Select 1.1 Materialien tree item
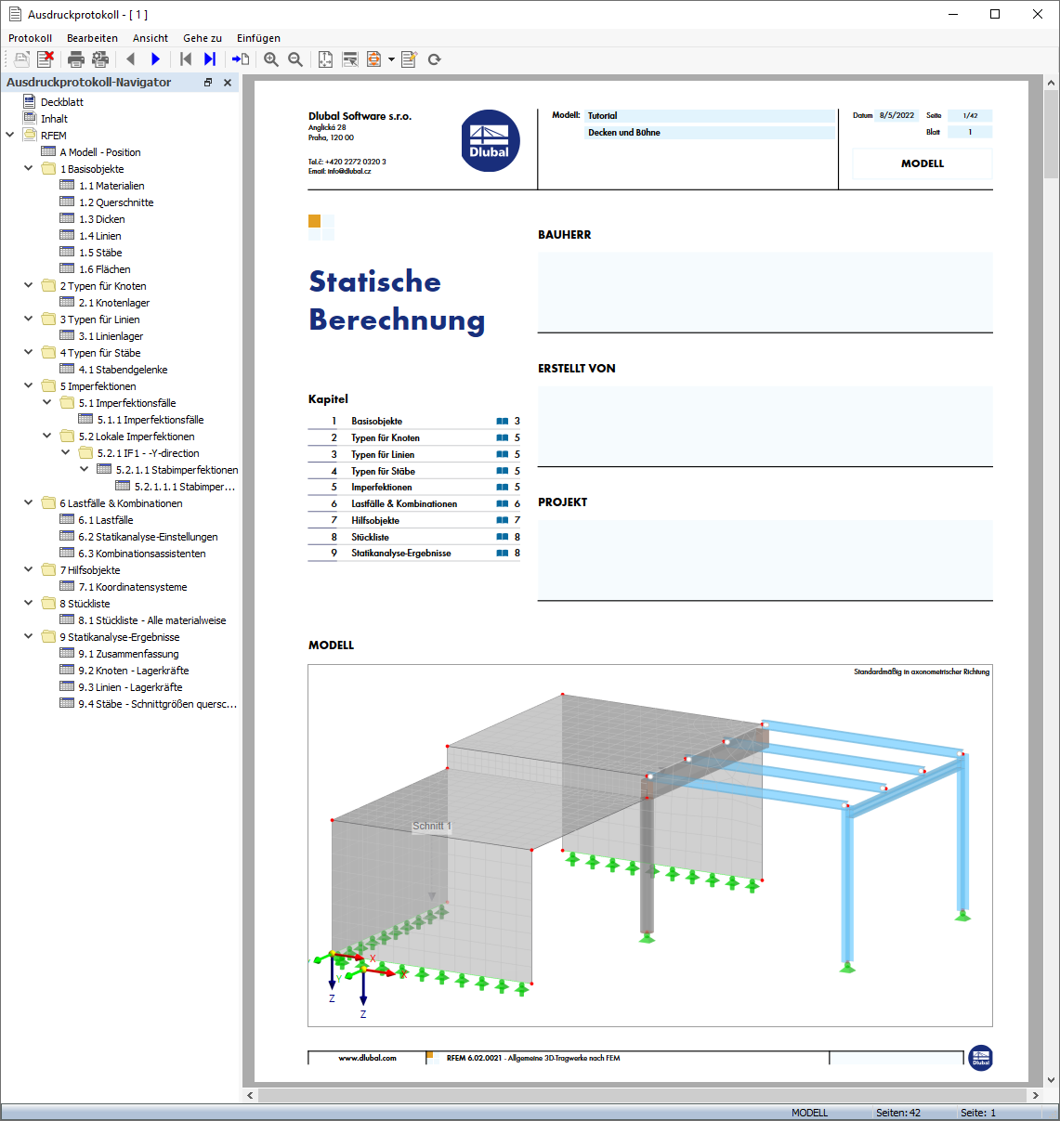This screenshot has height=1121, width=1060. 111,186
